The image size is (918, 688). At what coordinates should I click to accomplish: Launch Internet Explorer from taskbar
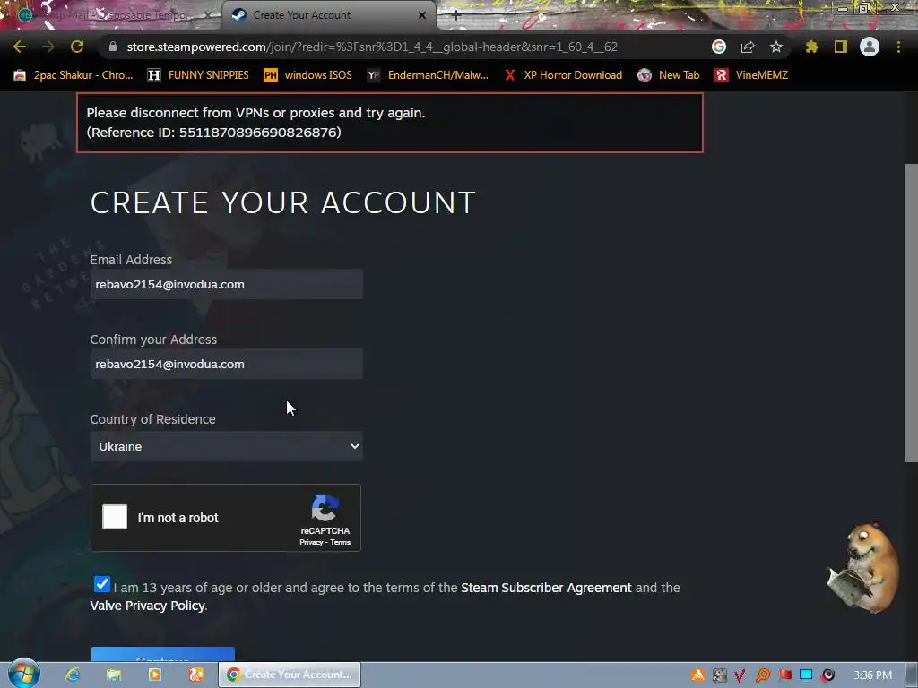(73, 675)
